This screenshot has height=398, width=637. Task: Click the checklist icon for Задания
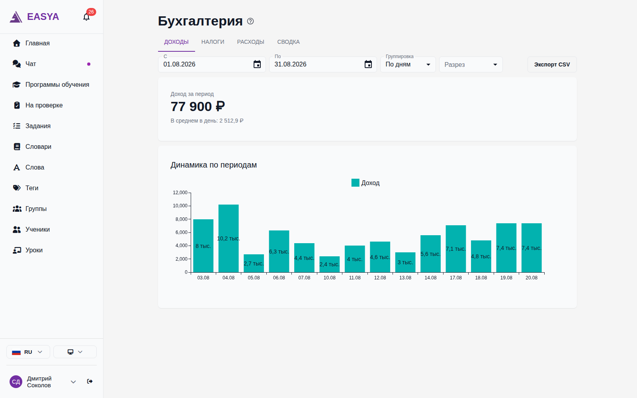coord(17,126)
